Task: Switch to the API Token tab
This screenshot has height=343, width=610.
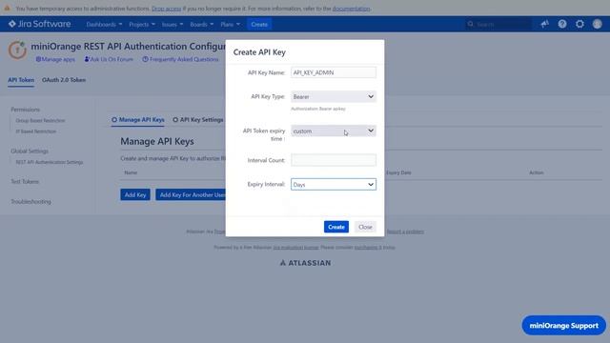Action: 21,80
